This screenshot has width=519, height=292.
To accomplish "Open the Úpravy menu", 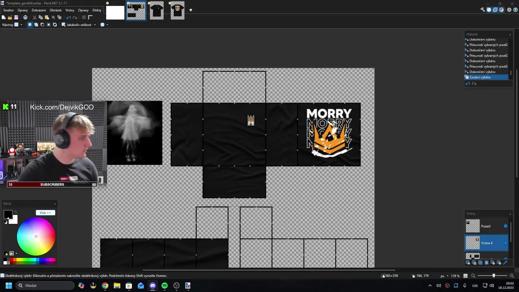I will click(23, 10).
